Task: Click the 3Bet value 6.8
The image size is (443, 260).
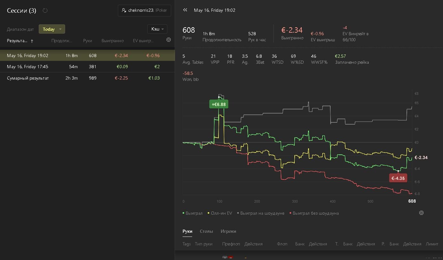Action: [259, 56]
